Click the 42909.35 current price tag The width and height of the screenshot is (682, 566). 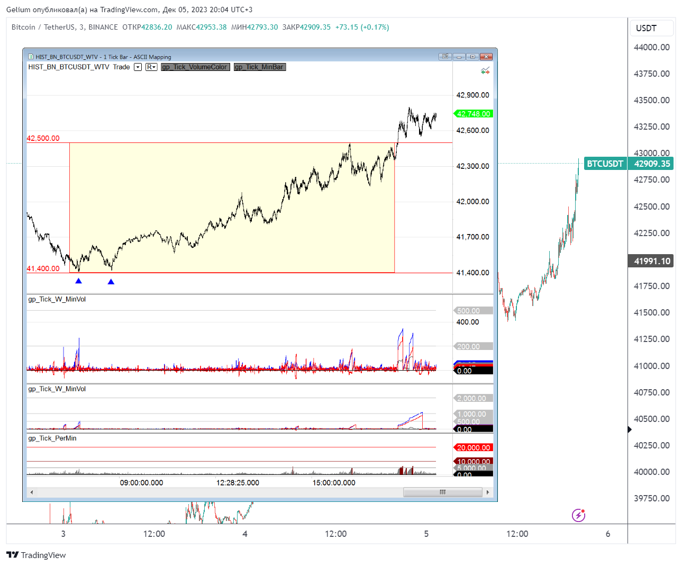click(x=651, y=164)
